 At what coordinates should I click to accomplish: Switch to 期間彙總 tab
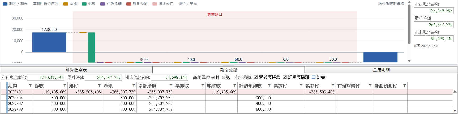[229, 70]
